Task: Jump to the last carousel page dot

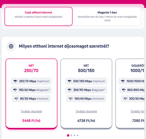Action: tap(78, 135)
